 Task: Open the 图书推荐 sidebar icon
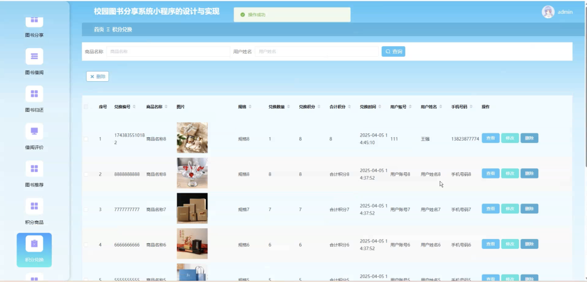(34, 168)
